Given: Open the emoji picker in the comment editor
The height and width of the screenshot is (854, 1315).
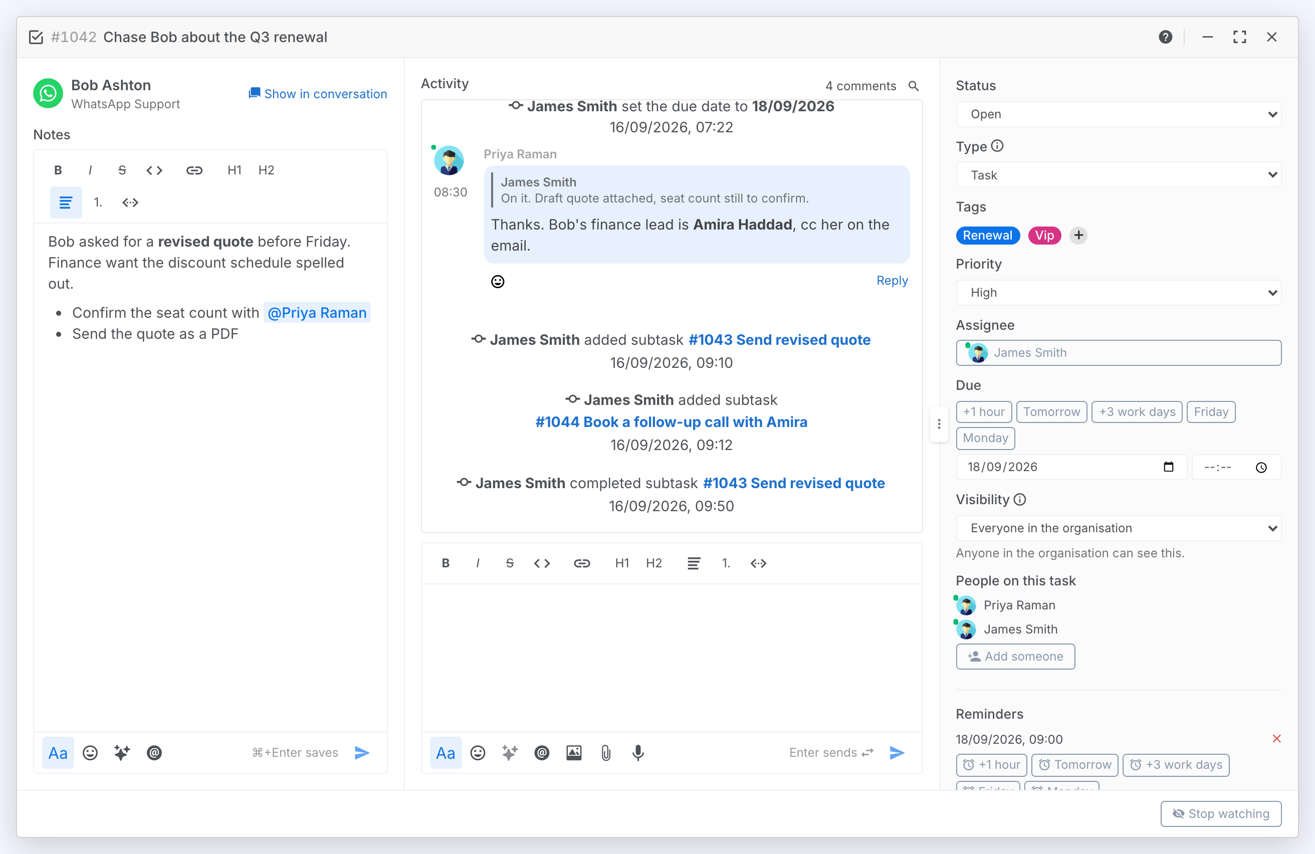Looking at the screenshot, I should [478, 752].
